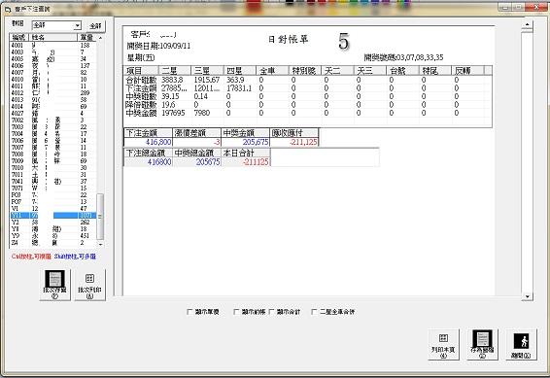Sort by the 姓名 column header
Image resolution: width=550 pixels, height=378 pixels.
click(53, 37)
